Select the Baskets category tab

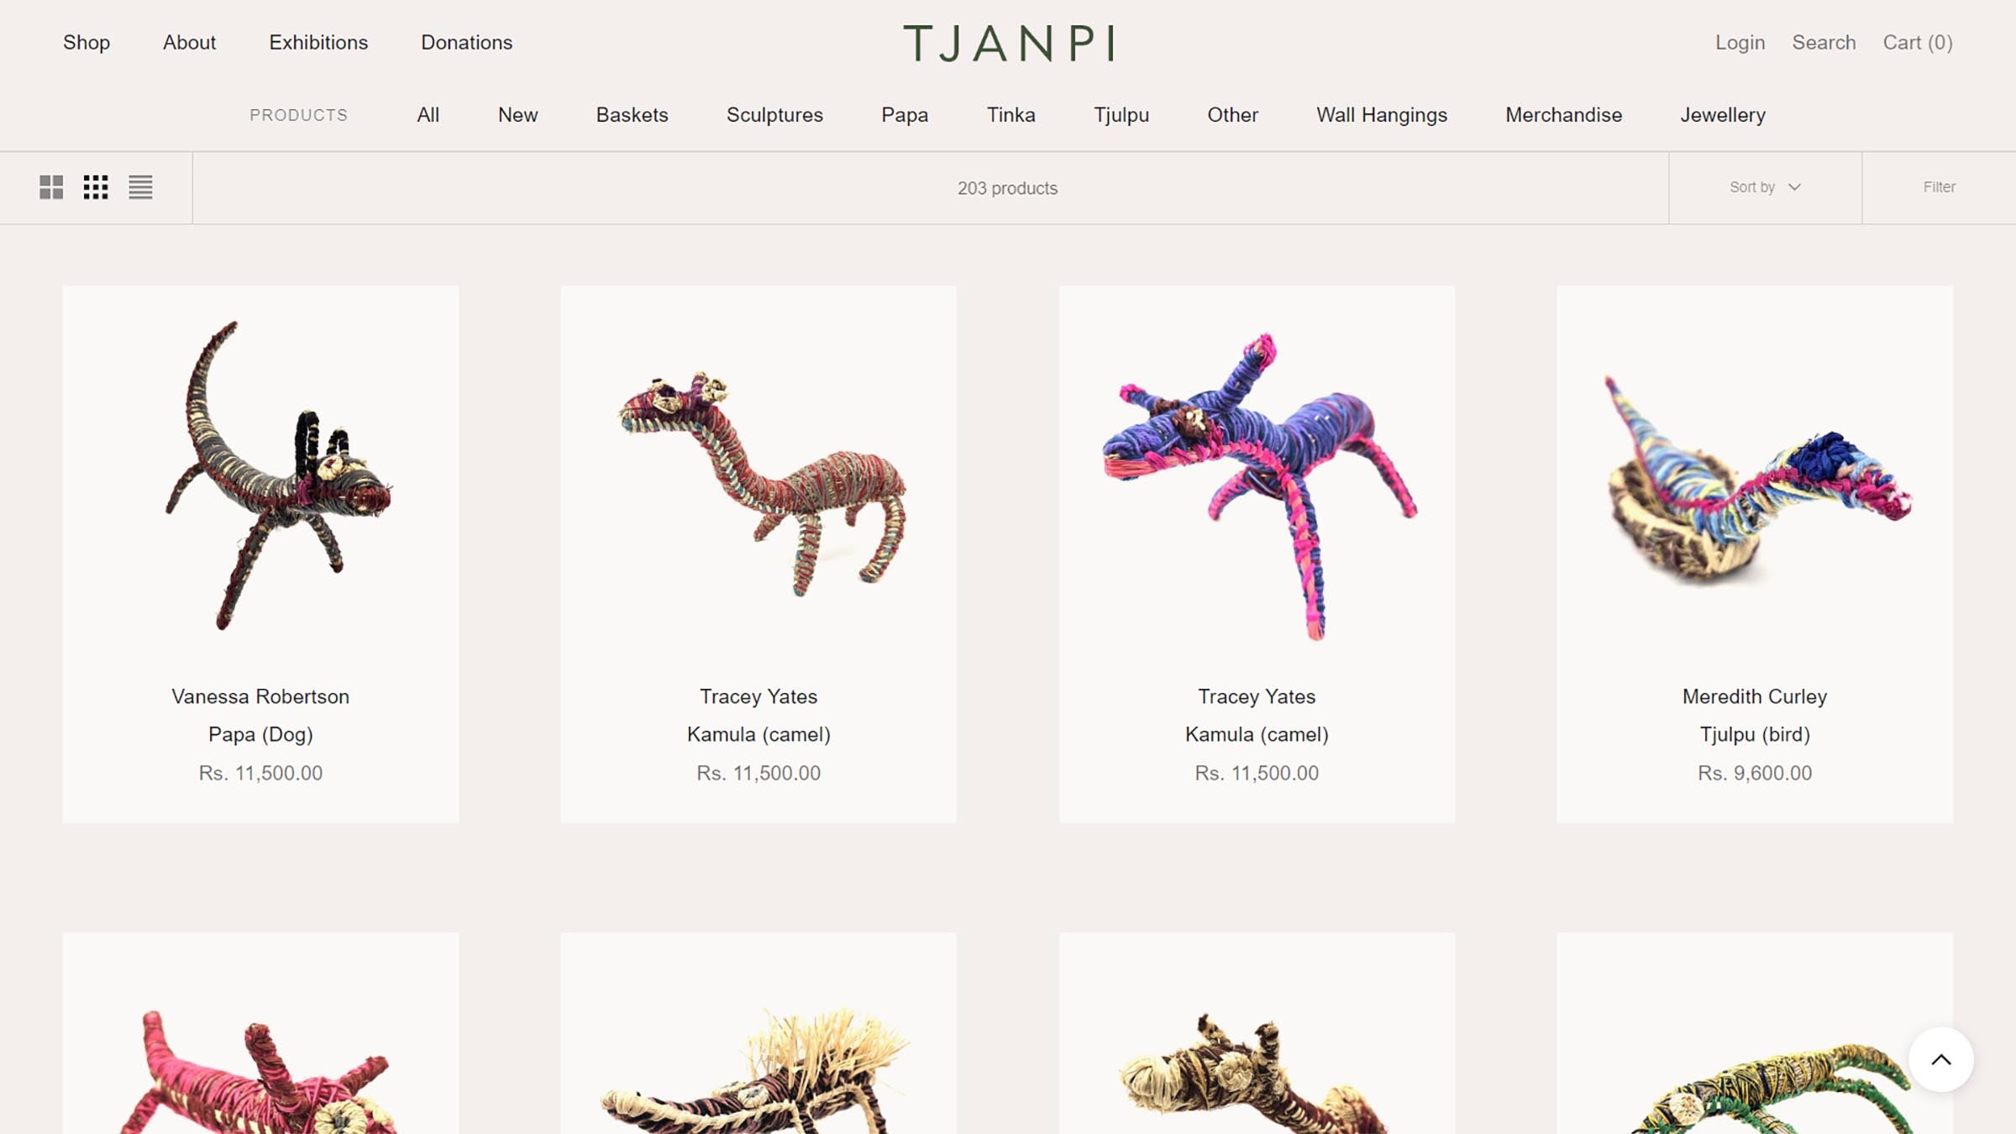(632, 115)
